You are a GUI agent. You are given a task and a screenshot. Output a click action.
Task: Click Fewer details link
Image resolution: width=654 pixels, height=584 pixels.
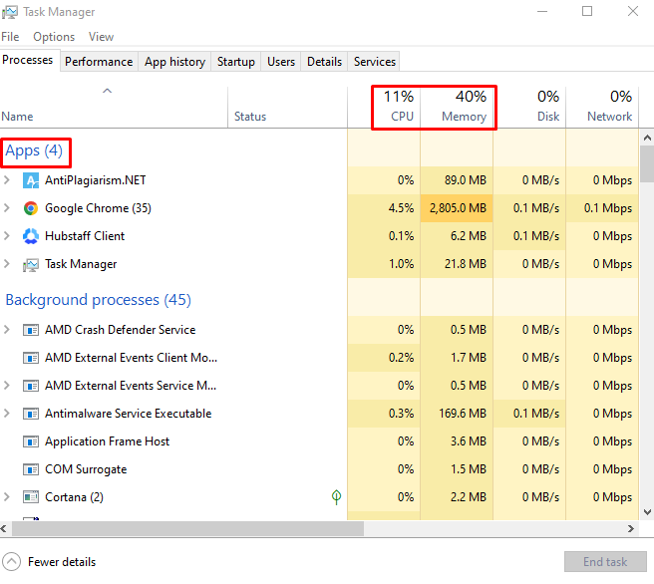point(62,562)
